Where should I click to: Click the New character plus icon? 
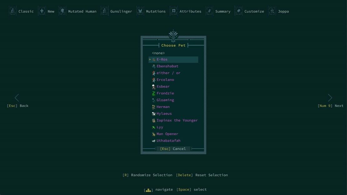42,11
